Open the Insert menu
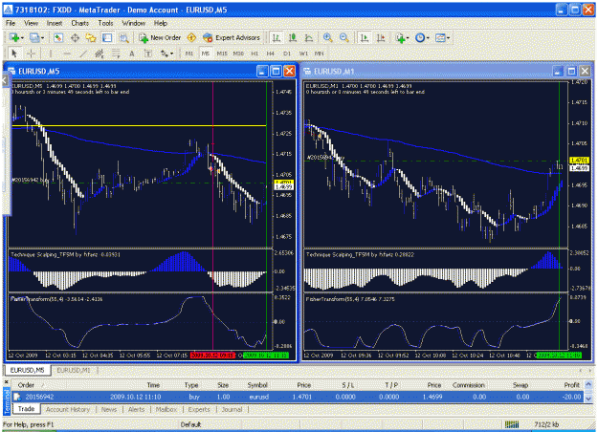This screenshot has width=598, height=432. coord(55,23)
